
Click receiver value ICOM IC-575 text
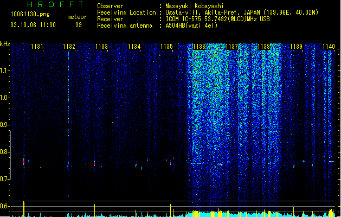click(217, 19)
